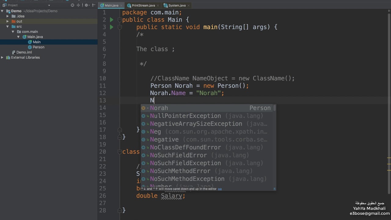Click the .idea folder icon
Image resolution: width=391 pixels, height=220 pixels.
coord(13,16)
